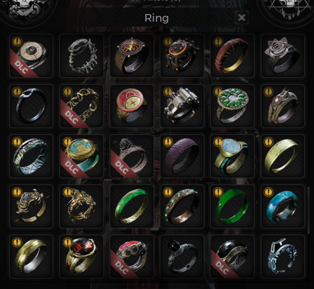
Task: Choose the bone vertebrae ring
Action: (x=81, y=56)
